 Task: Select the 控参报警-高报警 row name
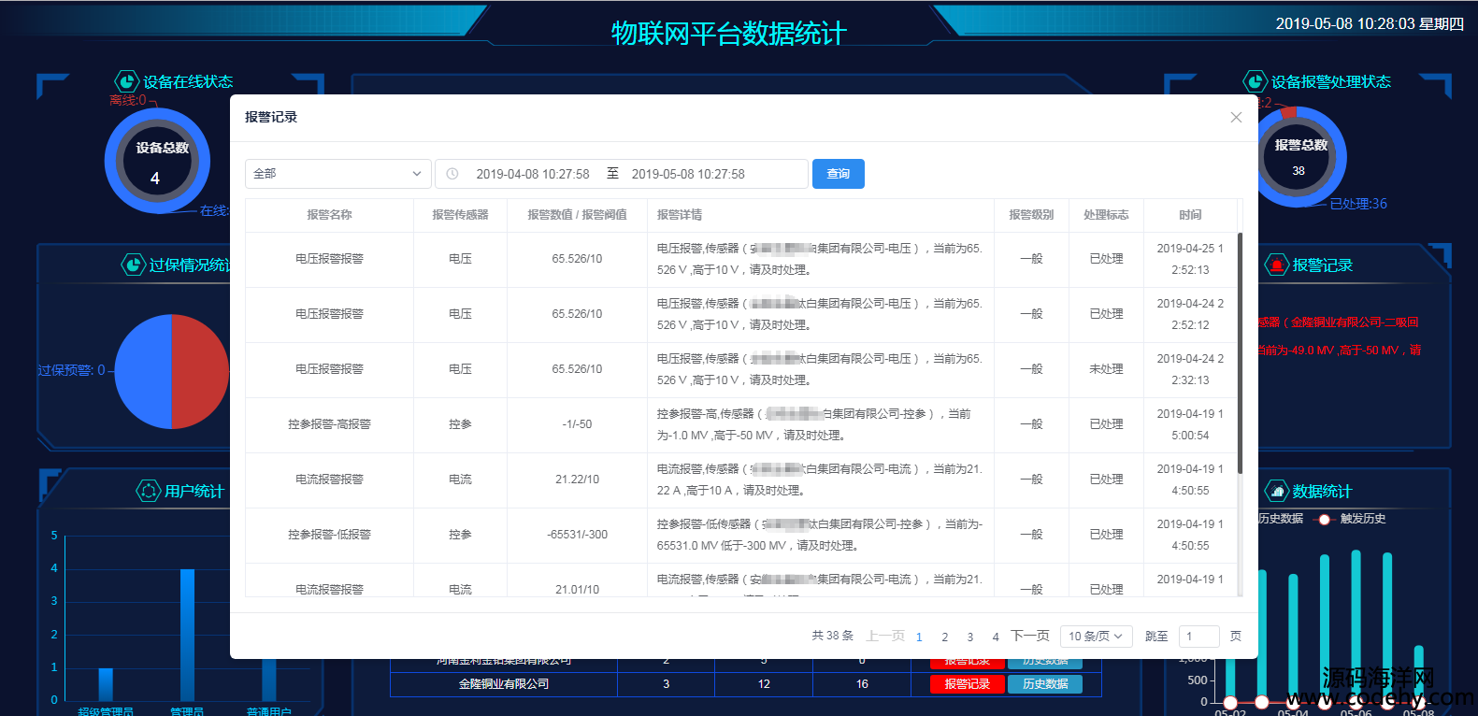pos(329,424)
